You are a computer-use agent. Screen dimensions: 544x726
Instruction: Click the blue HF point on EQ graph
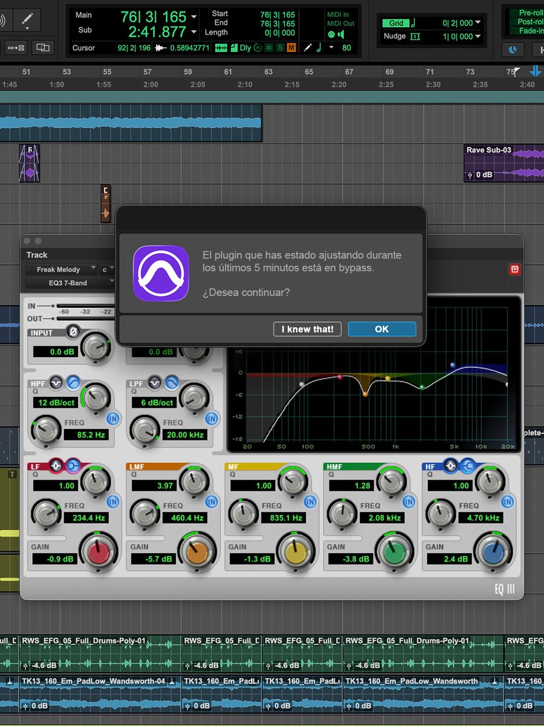(453, 365)
